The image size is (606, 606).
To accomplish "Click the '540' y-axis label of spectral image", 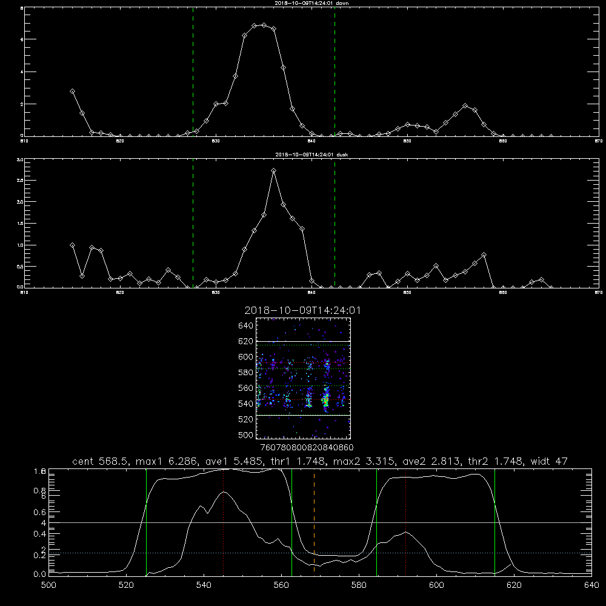I will pos(246,404).
